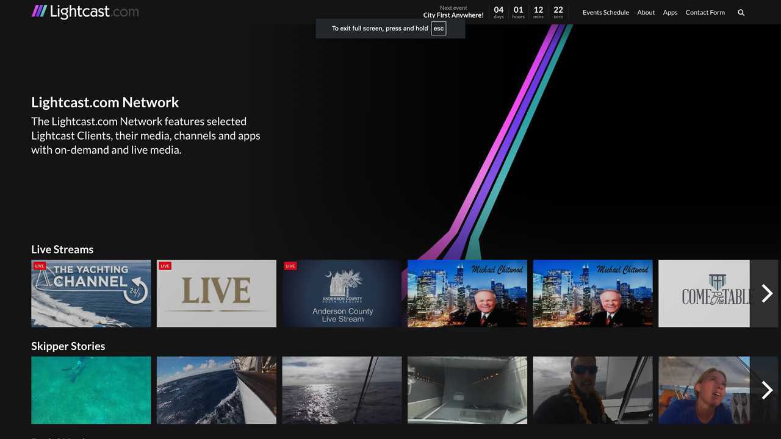Click the "04 days" countdown value
781x439 pixels.
pos(498,12)
